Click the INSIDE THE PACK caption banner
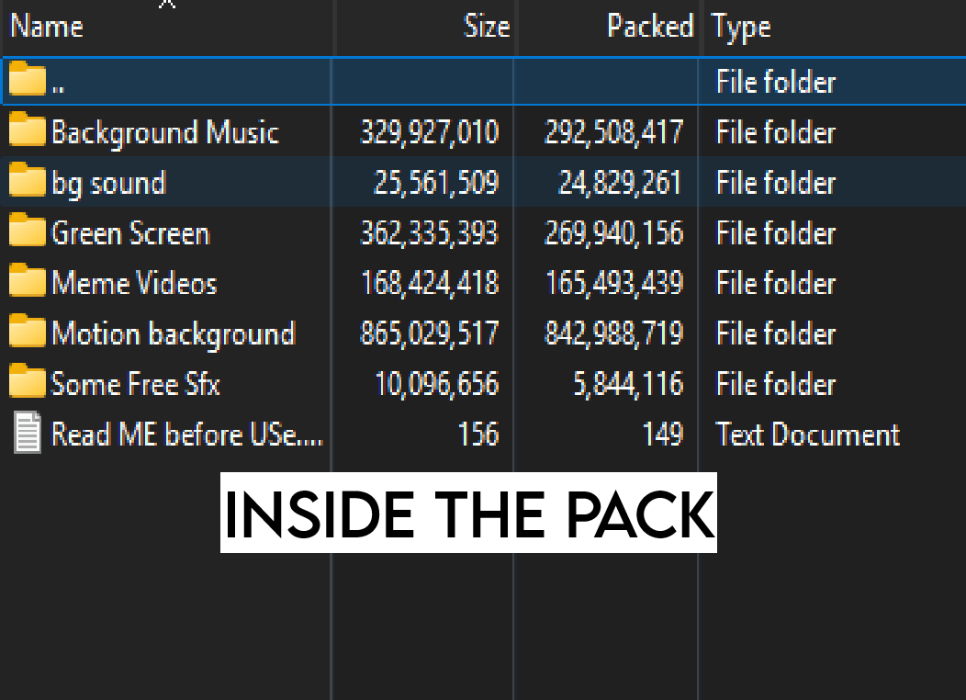The height and width of the screenshot is (700, 966). tap(468, 514)
